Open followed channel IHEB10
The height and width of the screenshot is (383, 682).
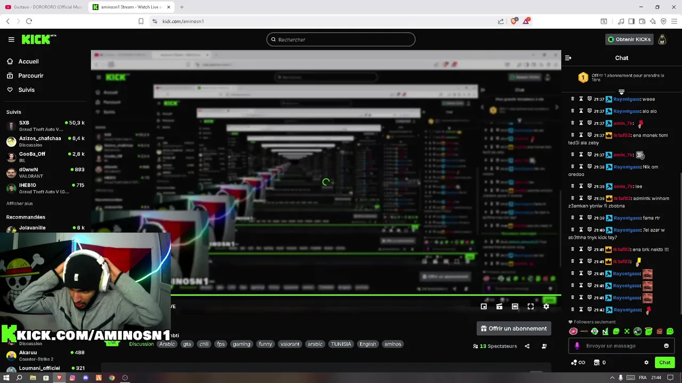click(45, 188)
